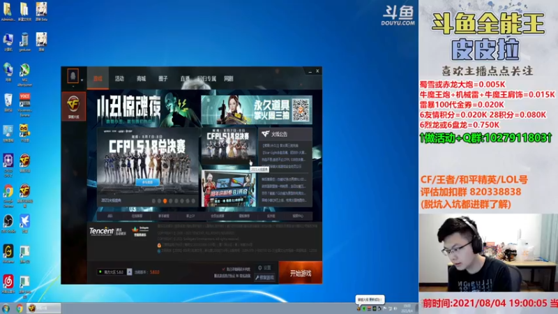Open the 控制面板 control panel icon
This screenshot has height=314, width=558.
point(8,133)
